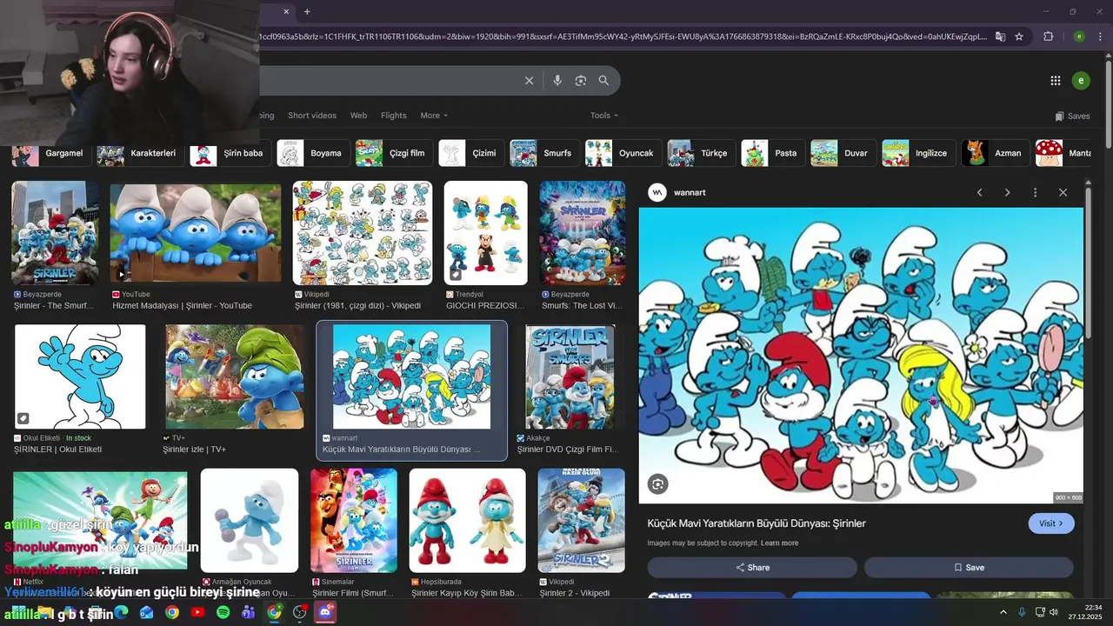The width and height of the screenshot is (1113, 626).
Task: Open Discord from the taskbar
Action: click(325, 612)
